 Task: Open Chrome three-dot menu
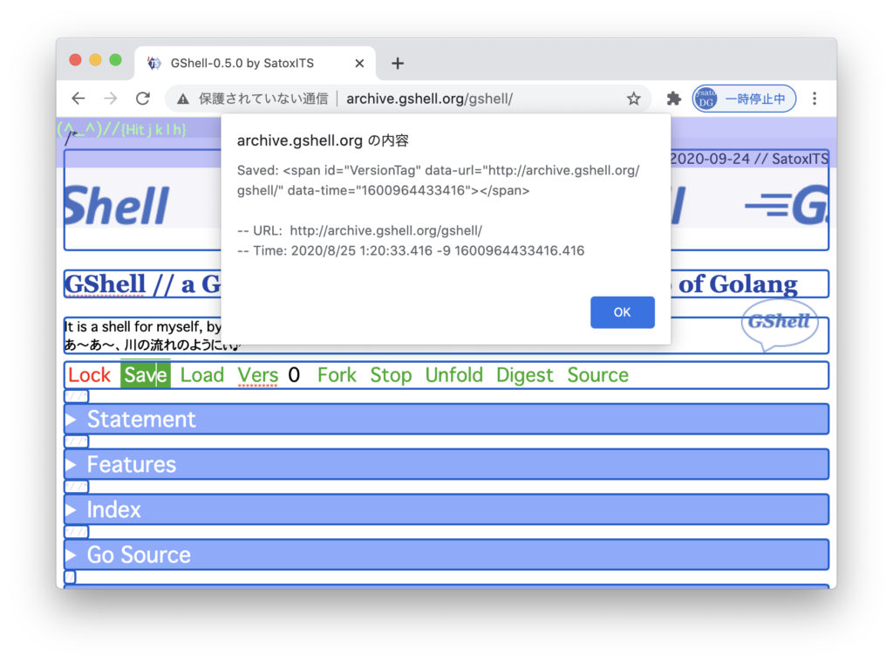[815, 99]
